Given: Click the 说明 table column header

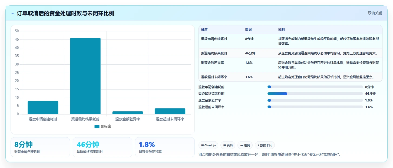Looking at the screenshot, I should (x=281, y=30).
